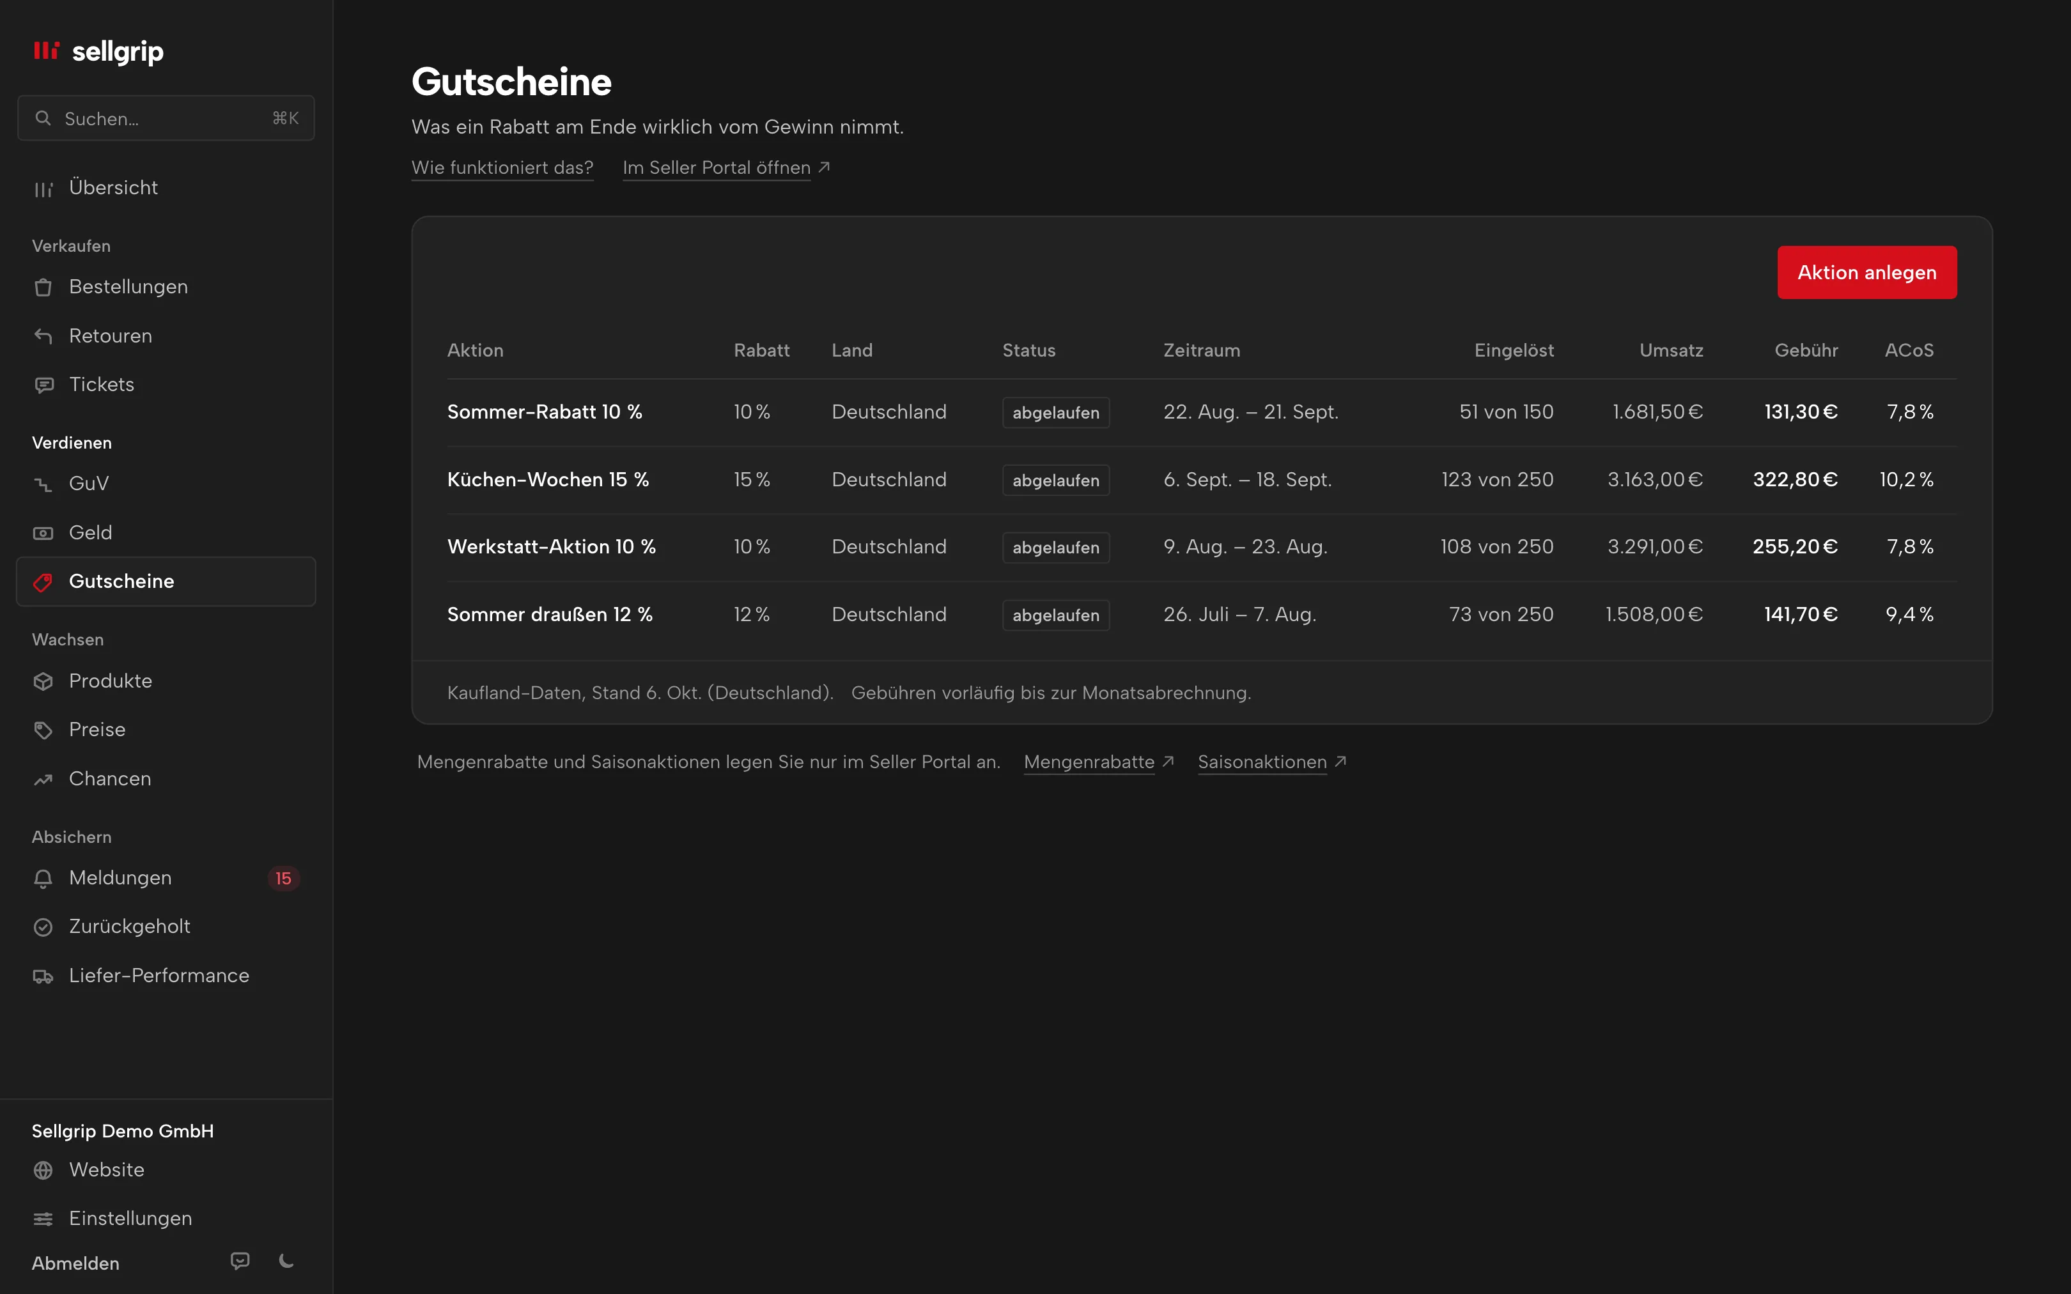
Task: Open Einstellungen in sidebar
Action: (166, 1218)
